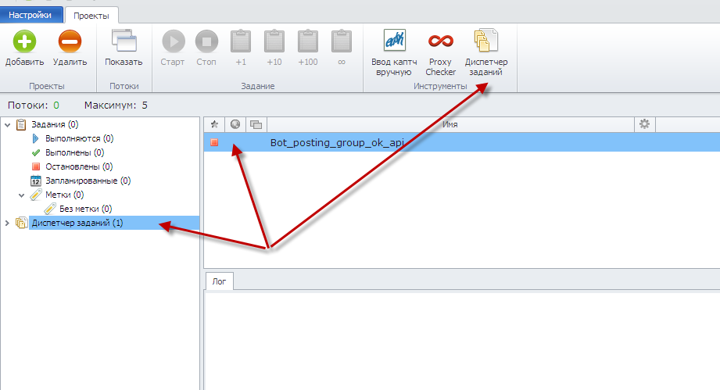Click the +100 task clipboard icon

[x=308, y=41]
